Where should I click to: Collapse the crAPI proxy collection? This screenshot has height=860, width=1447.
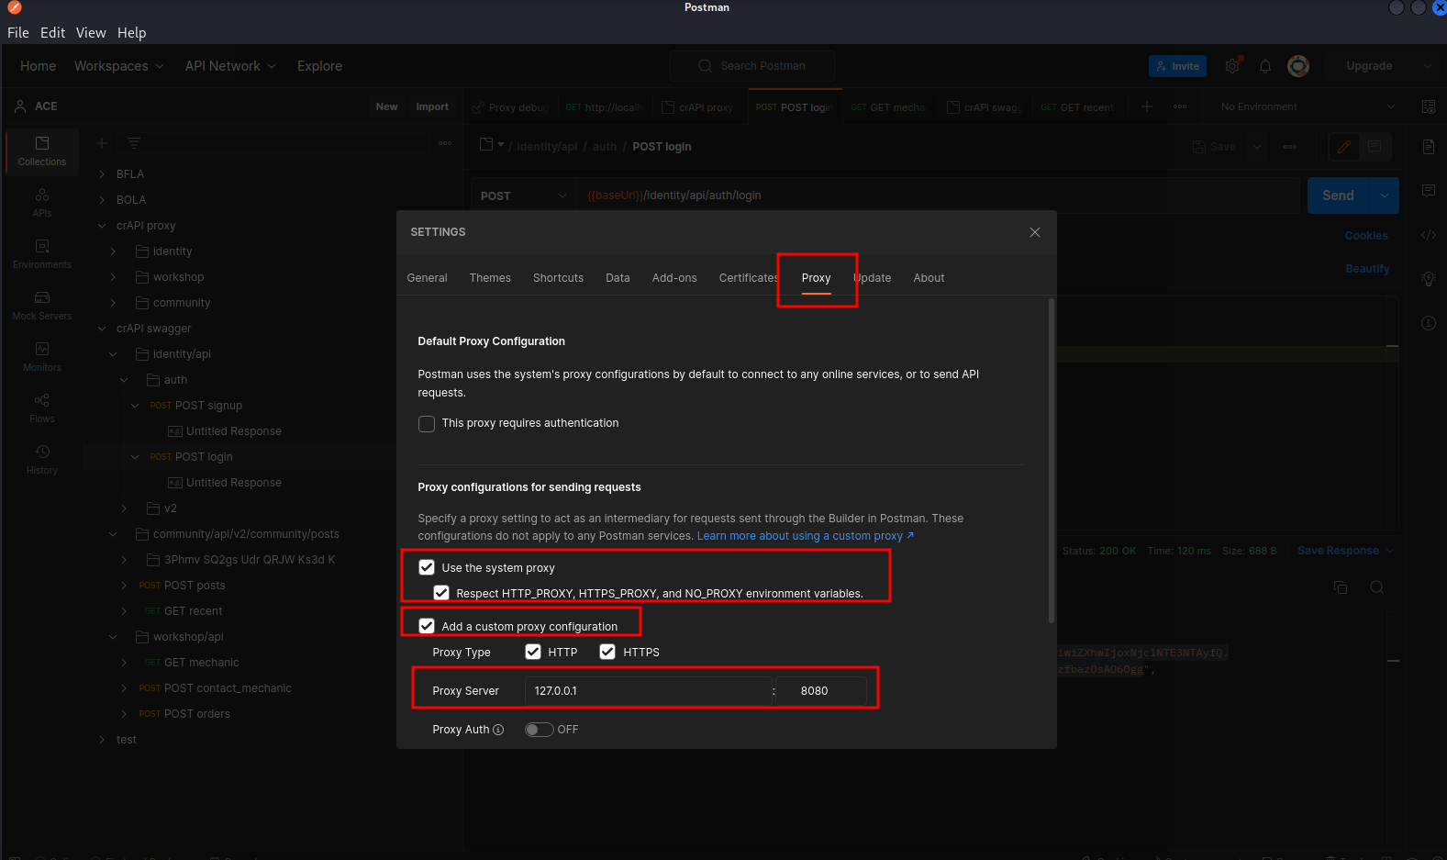102,226
